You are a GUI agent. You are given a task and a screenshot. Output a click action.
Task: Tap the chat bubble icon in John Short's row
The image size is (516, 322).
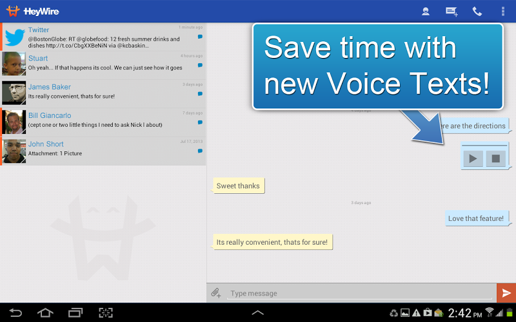click(200, 151)
